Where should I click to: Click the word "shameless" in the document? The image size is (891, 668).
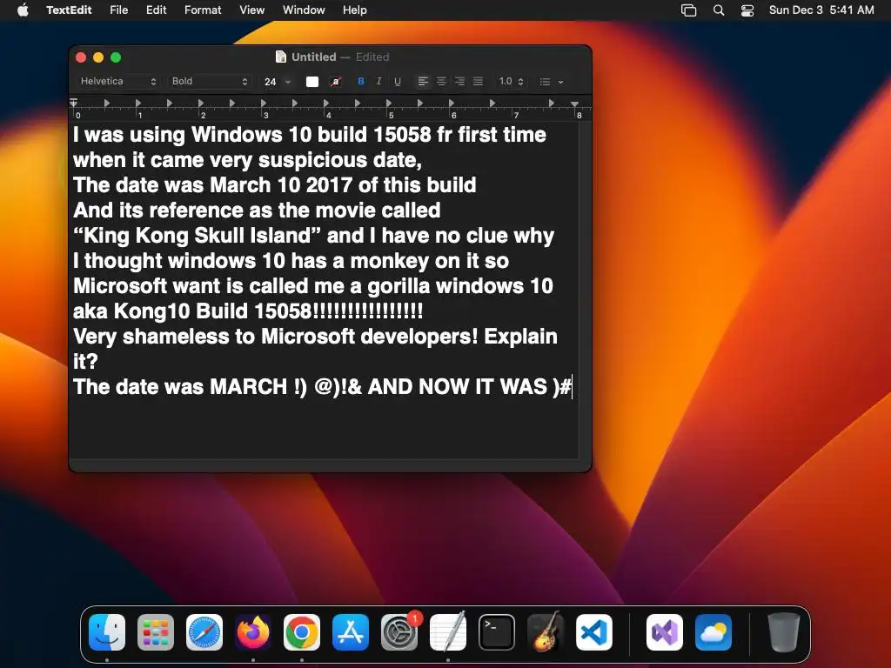pos(178,337)
